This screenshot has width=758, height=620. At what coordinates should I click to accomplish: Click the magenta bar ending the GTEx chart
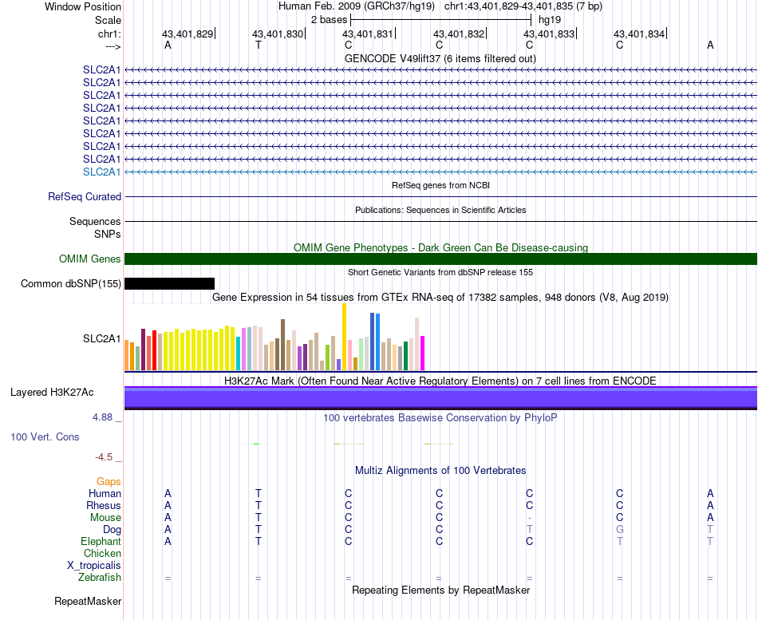coord(423,353)
